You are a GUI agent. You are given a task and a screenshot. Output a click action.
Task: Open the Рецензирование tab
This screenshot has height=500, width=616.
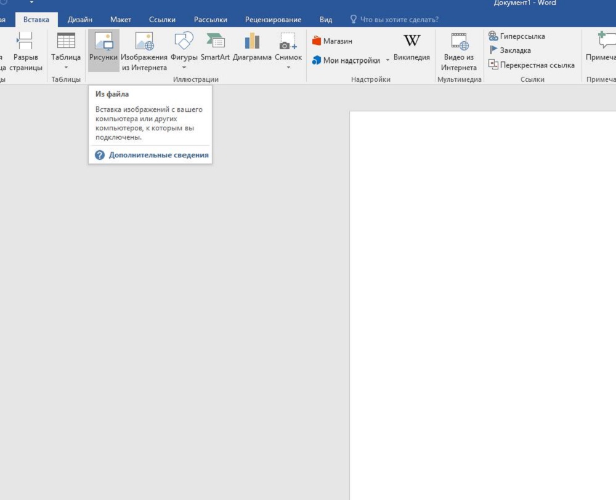point(273,20)
